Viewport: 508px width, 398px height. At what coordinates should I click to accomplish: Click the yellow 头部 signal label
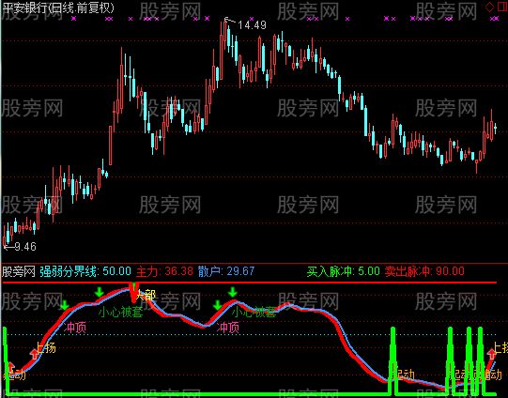coord(146,295)
